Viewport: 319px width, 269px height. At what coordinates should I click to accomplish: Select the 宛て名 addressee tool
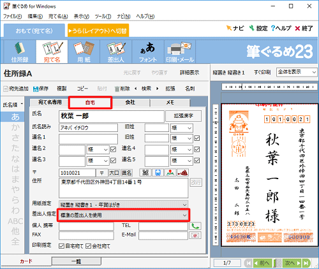(52, 52)
